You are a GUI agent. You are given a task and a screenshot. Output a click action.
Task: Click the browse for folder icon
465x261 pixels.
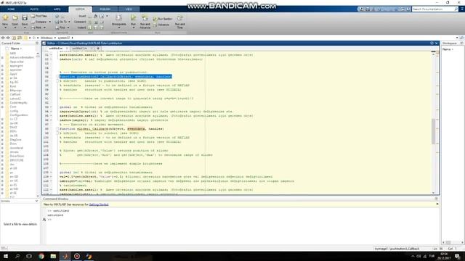click(x=20, y=38)
